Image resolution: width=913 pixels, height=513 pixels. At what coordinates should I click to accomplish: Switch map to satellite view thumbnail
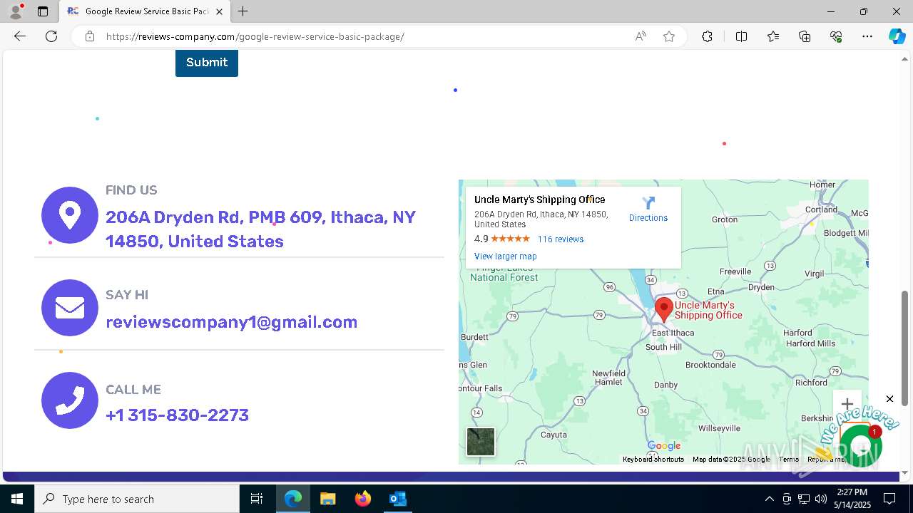tap(481, 442)
